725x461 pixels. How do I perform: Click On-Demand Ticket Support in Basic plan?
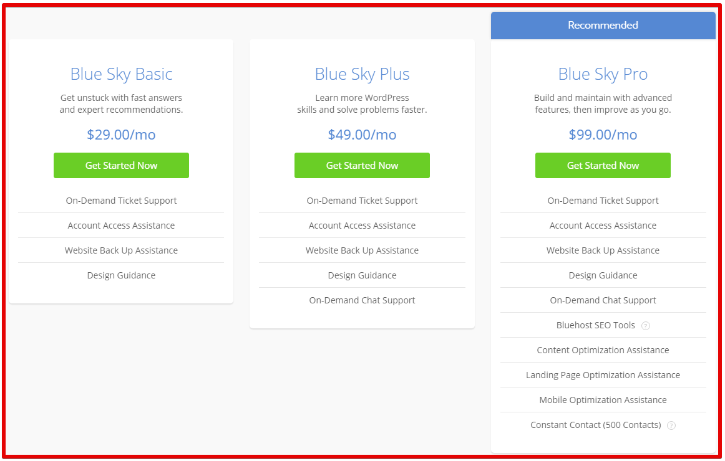121,201
